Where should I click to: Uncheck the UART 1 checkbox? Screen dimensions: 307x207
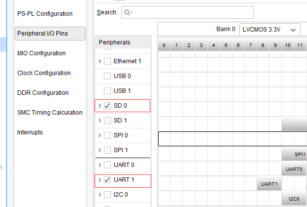click(107, 180)
